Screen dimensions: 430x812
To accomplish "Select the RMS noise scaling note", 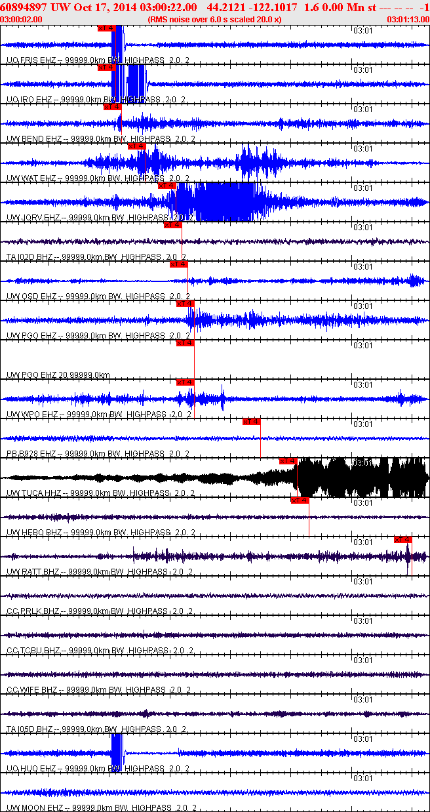I will (215, 19).
